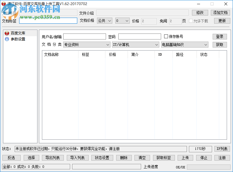Click the 全部: 0 成功: 0 失败: 0 counter
Viewport: 233px width, 172px height.
[36, 167]
